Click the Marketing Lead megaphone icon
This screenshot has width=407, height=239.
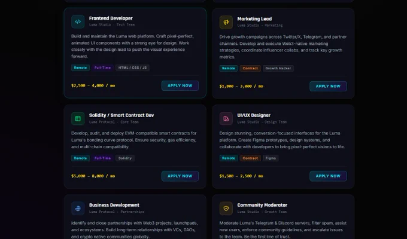pos(226,22)
